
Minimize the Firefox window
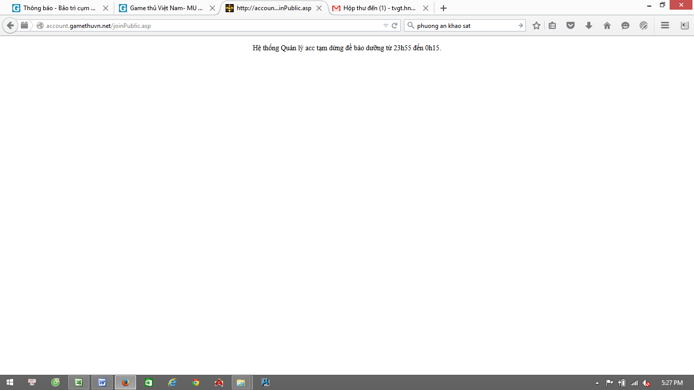pos(649,5)
